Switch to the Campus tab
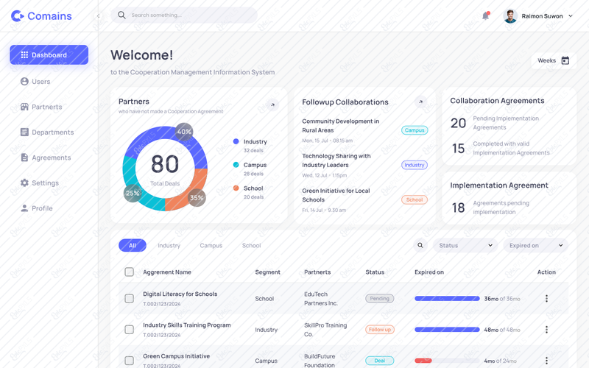The height and width of the screenshot is (368, 589). (x=211, y=246)
